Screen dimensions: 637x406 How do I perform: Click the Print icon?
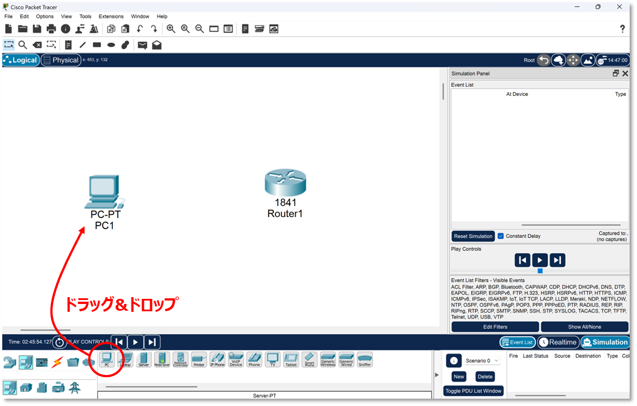click(x=51, y=29)
